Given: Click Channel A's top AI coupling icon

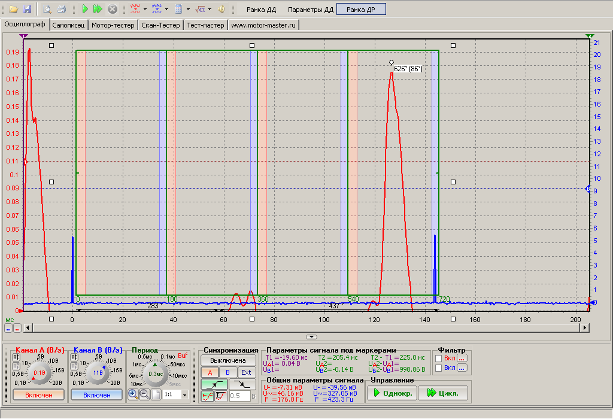Looking at the screenshot, I should coord(16,357).
